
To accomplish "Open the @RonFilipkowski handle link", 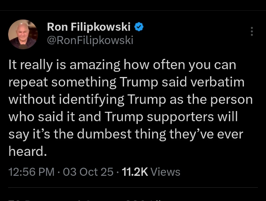I will 90,40.
